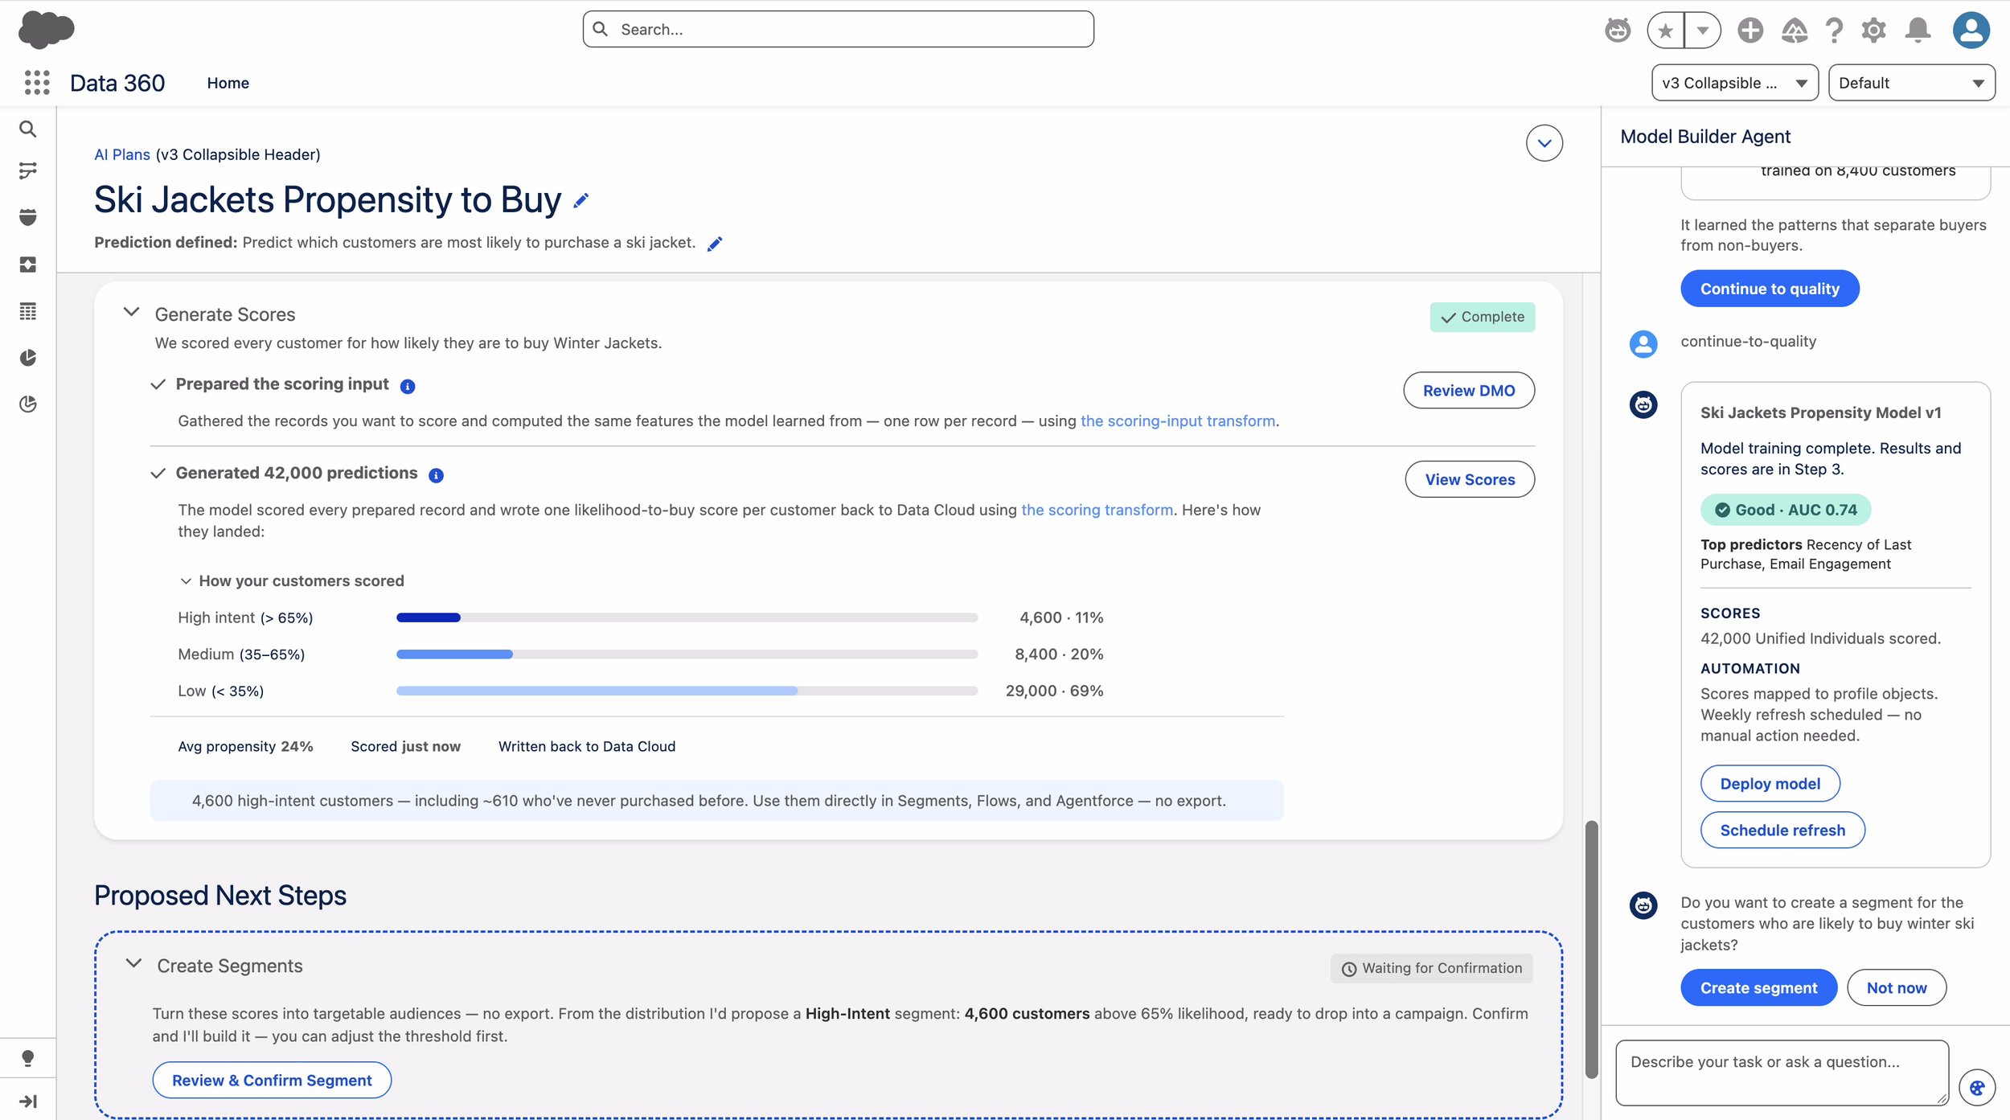Click the Create segment button
The image size is (2010, 1120).
(1758, 988)
